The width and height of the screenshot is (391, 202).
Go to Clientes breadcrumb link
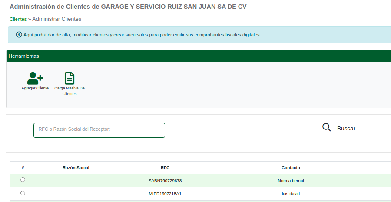click(x=18, y=19)
